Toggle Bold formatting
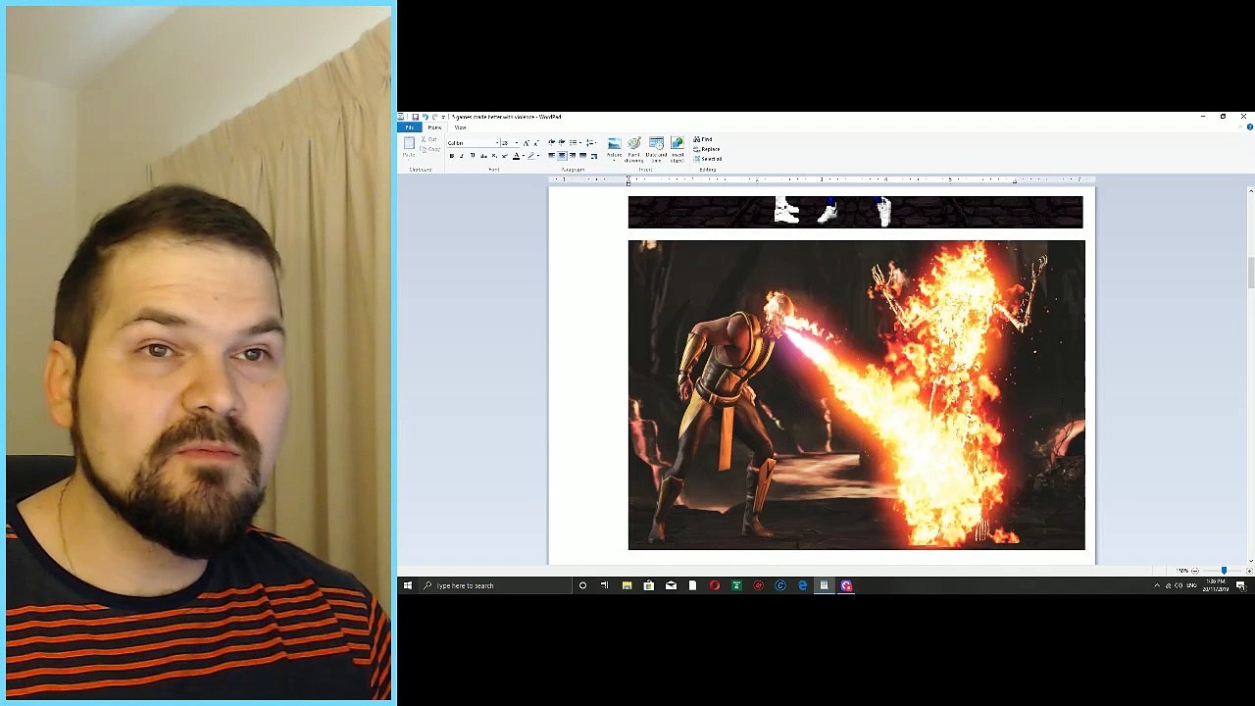The width and height of the screenshot is (1255, 706). 451,156
